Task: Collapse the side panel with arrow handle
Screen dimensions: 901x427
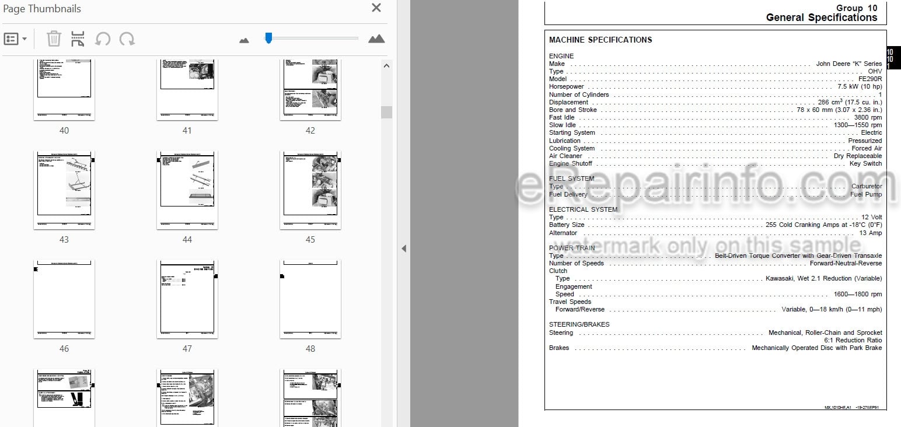Action: [x=403, y=249]
